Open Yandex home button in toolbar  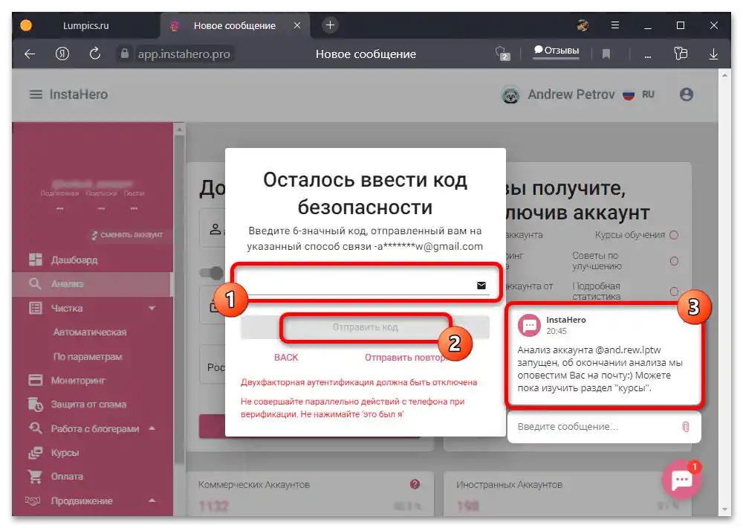(62, 54)
